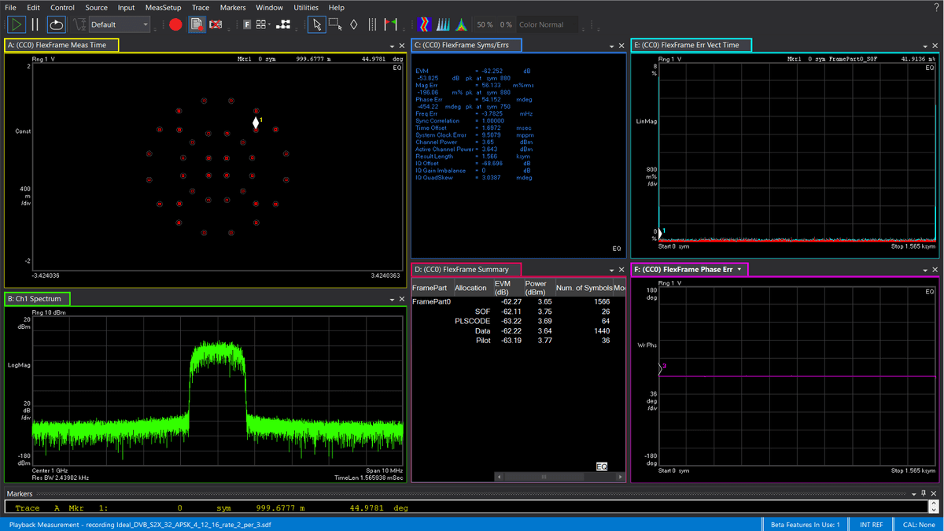Image resolution: width=944 pixels, height=531 pixels.
Task: Click the INT REF indicator
Action: click(871, 524)
